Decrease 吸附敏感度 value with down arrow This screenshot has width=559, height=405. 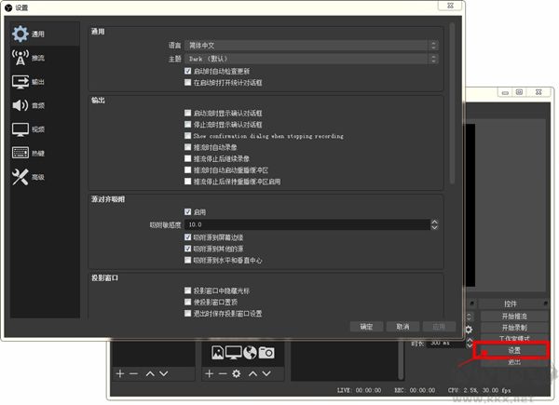tap(434, 227)
